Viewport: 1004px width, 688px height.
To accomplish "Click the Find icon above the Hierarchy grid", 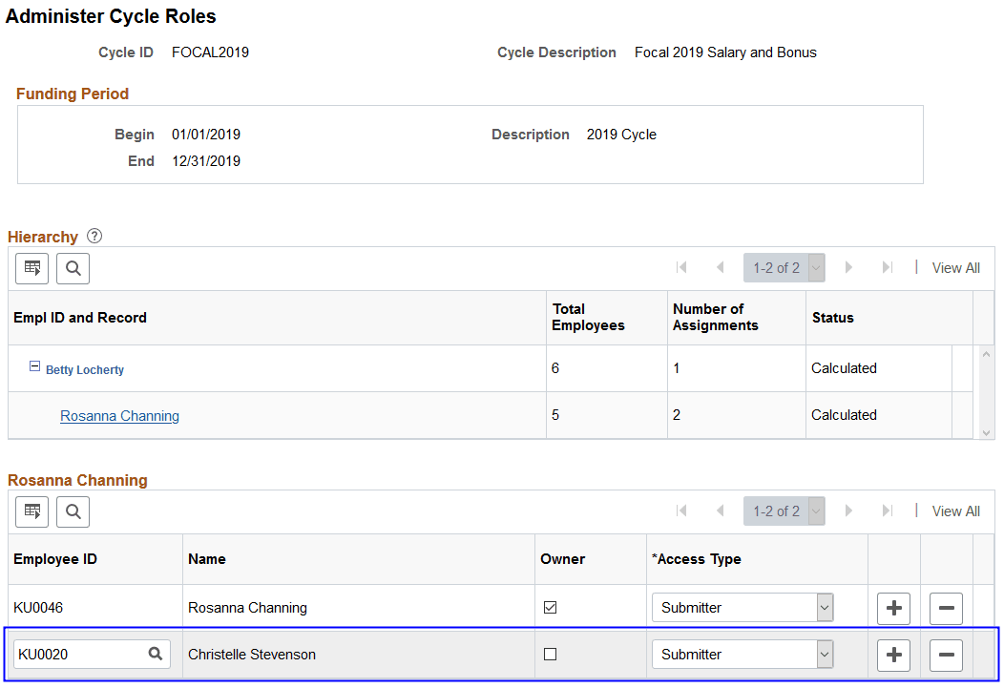I will point(73,268).
